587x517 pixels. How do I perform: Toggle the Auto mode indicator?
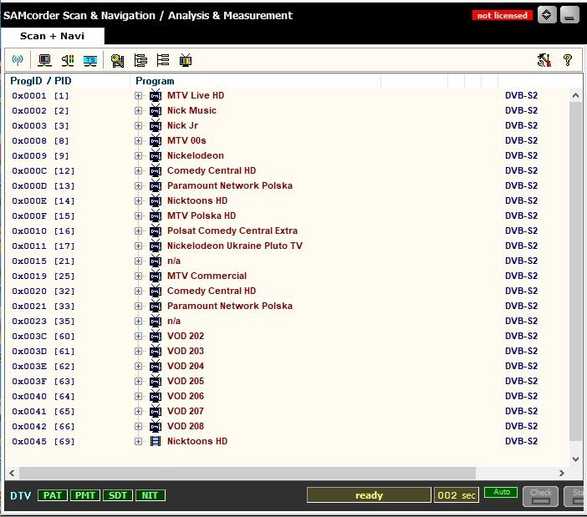[501, 492]
